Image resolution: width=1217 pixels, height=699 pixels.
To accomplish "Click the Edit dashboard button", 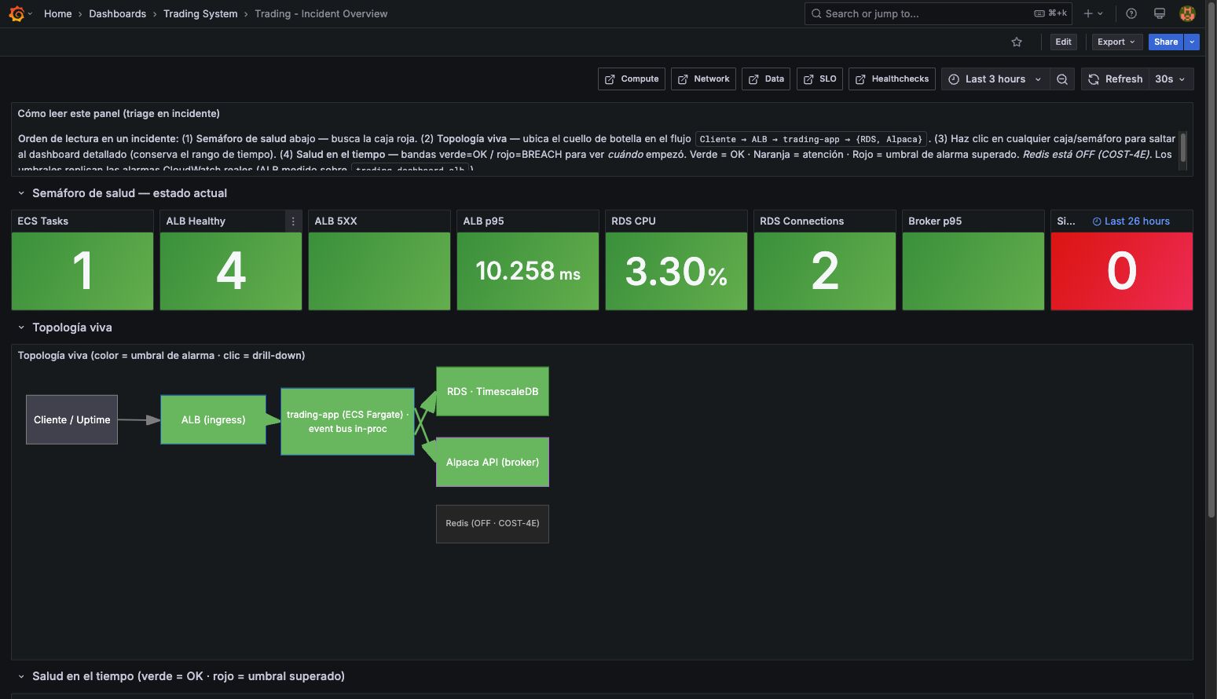I will pos(1063,42).
